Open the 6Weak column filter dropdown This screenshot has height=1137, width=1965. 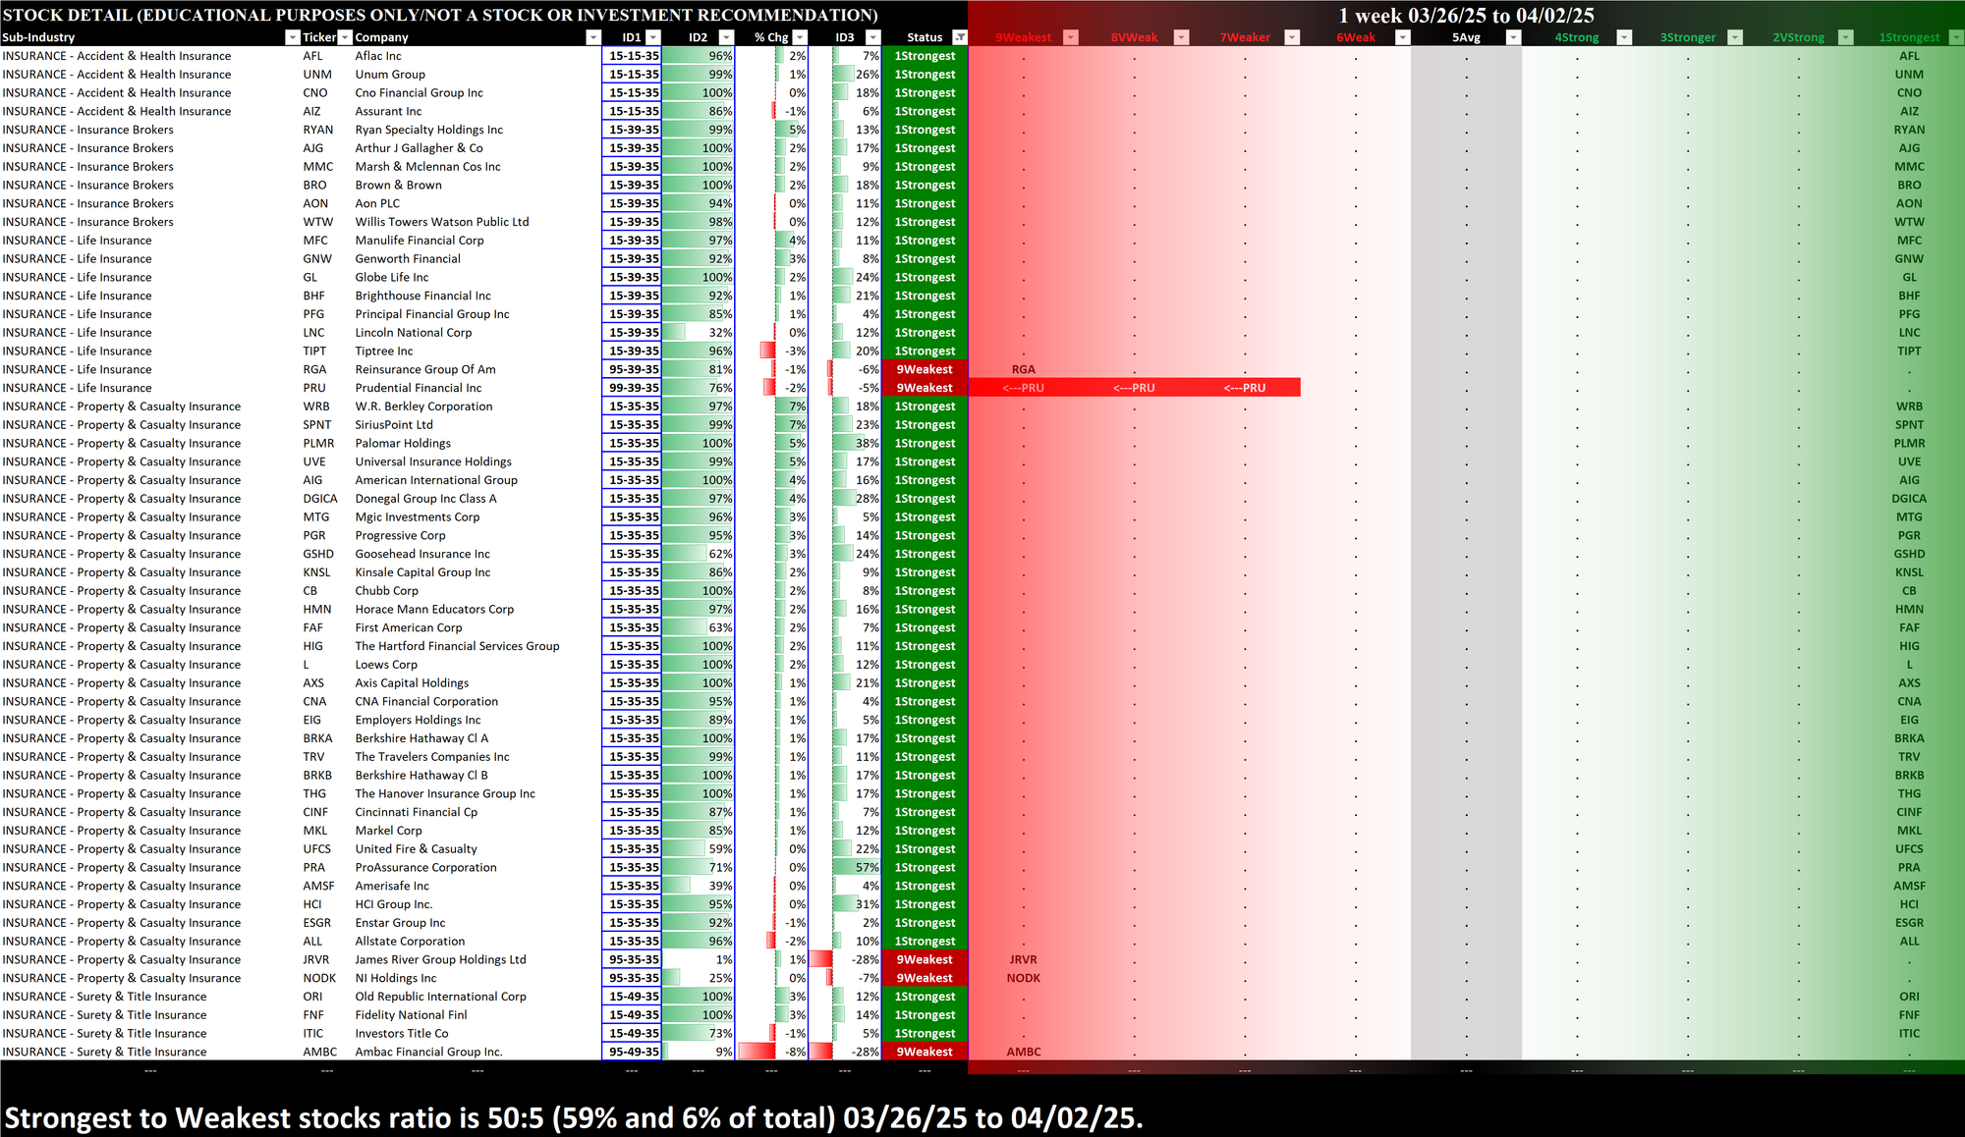tap(1403, 37)
